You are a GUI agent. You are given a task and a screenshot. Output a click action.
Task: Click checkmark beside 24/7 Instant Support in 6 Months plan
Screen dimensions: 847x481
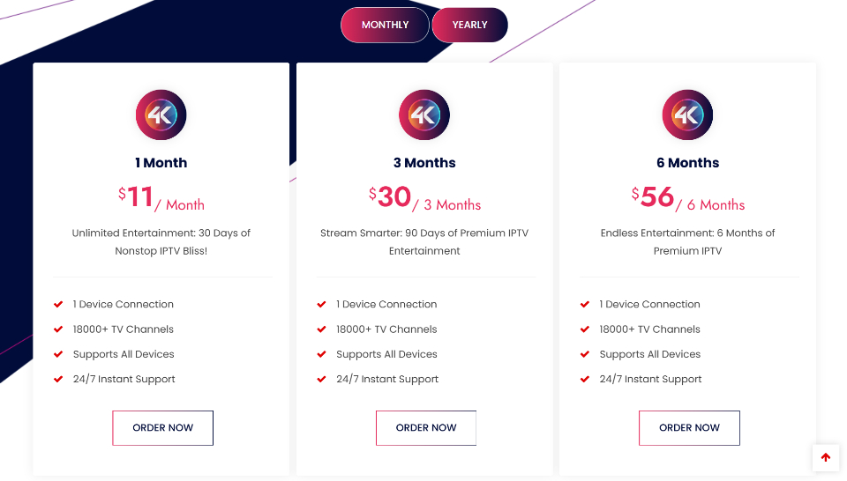point(584,379)
